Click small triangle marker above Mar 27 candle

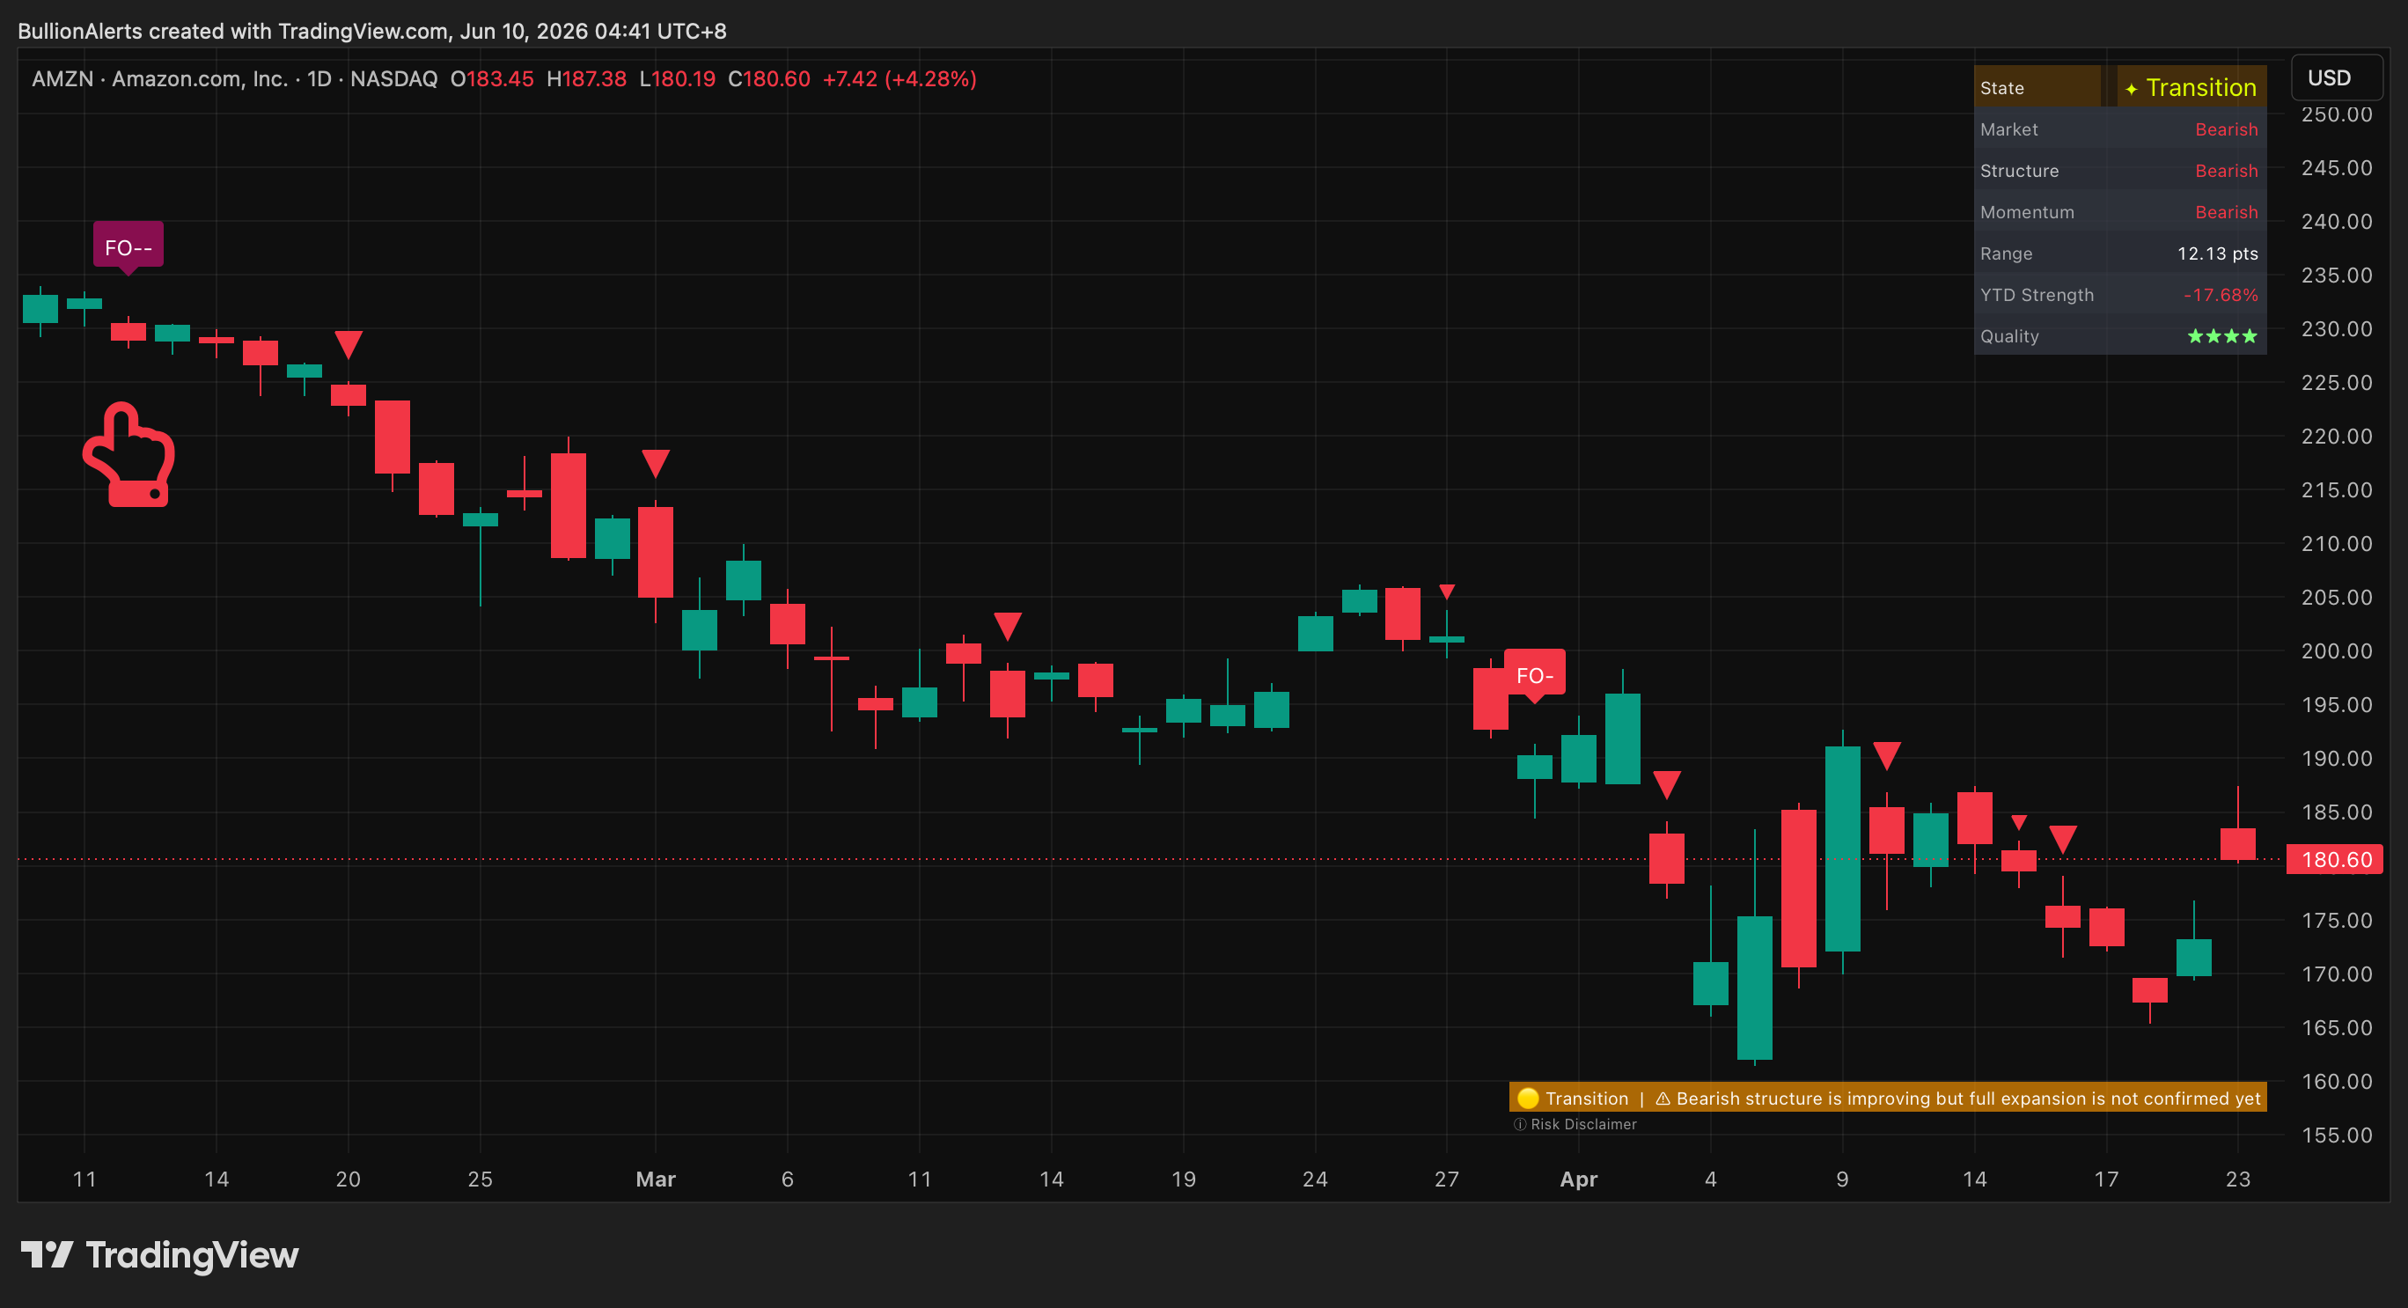click(x=1447, y=592)
